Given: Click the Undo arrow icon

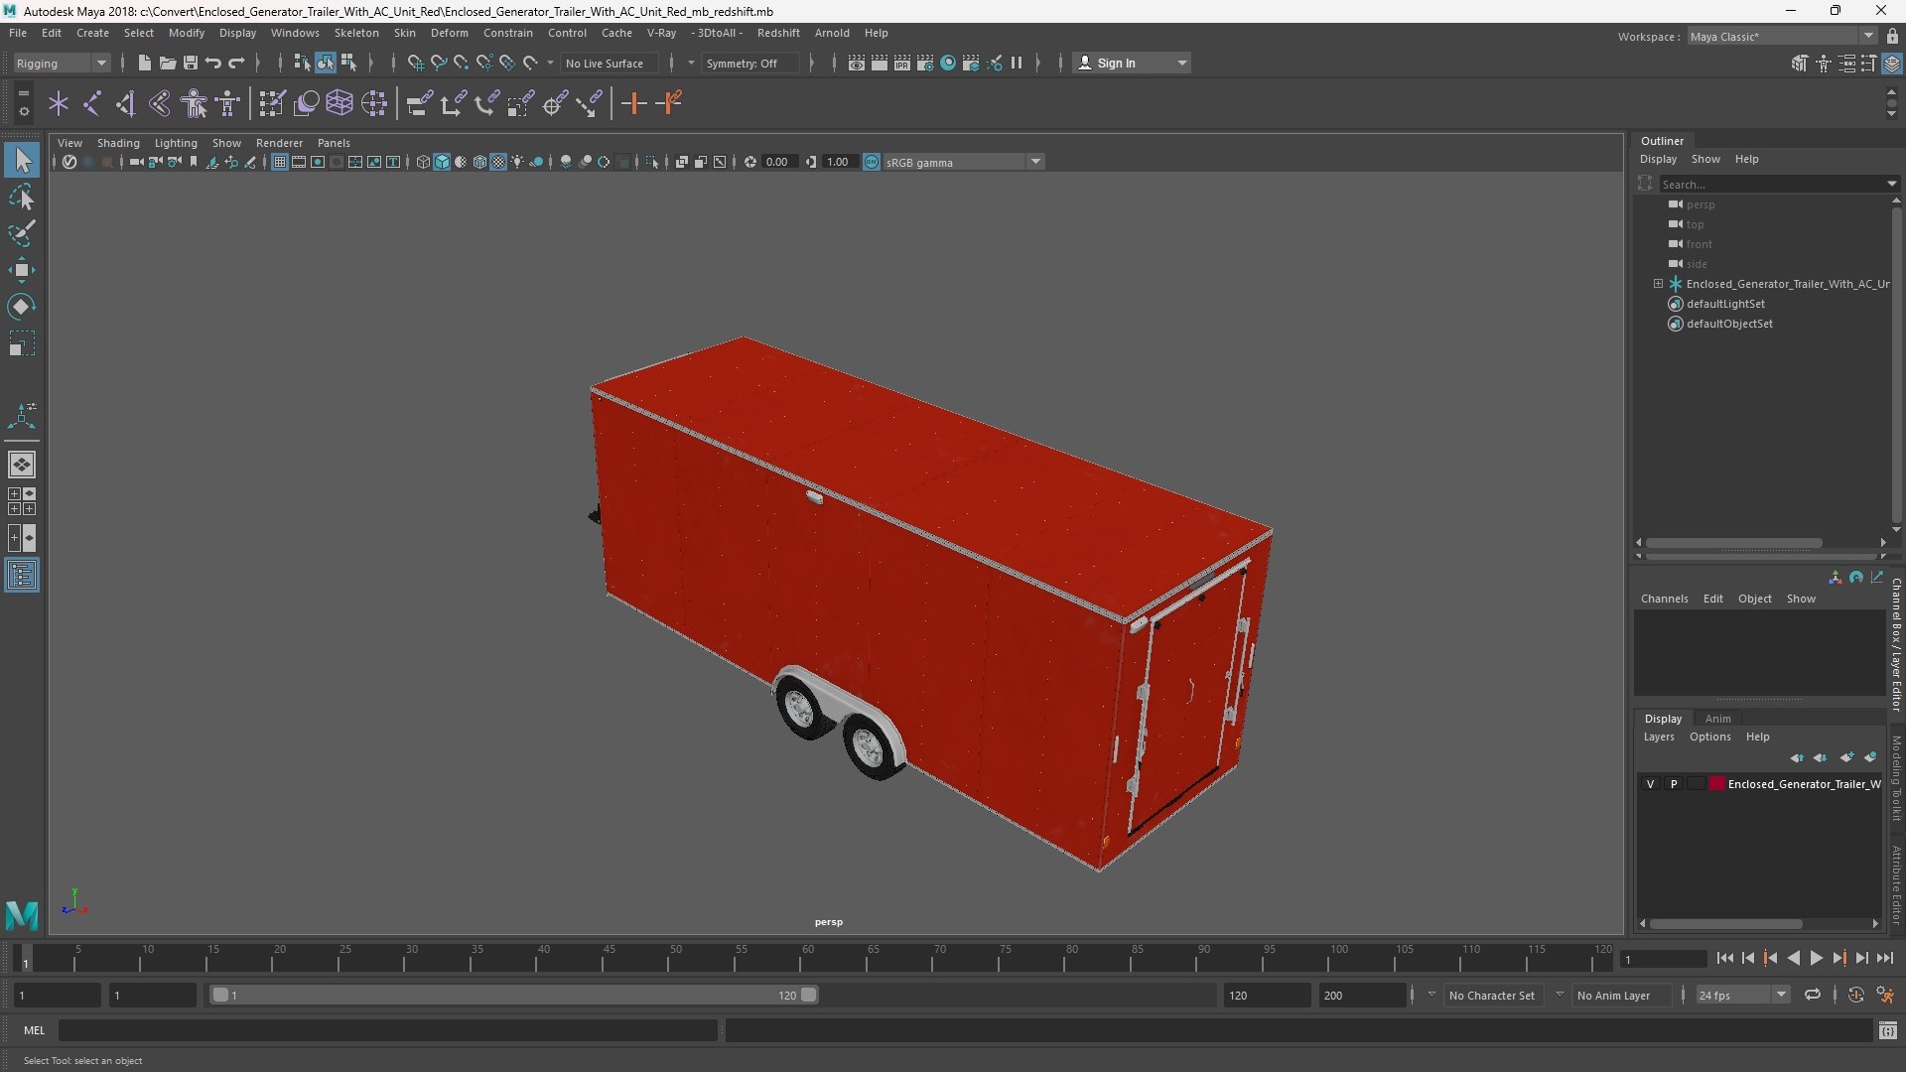Looking at the screenshot, I should tap(212, 63).
